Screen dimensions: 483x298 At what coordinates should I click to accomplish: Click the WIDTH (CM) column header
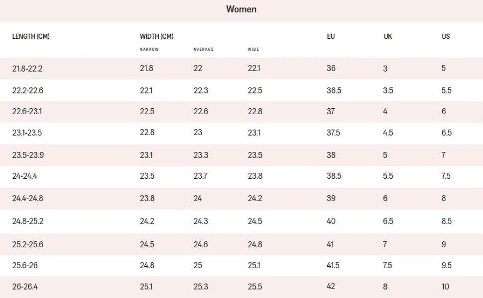156,36
